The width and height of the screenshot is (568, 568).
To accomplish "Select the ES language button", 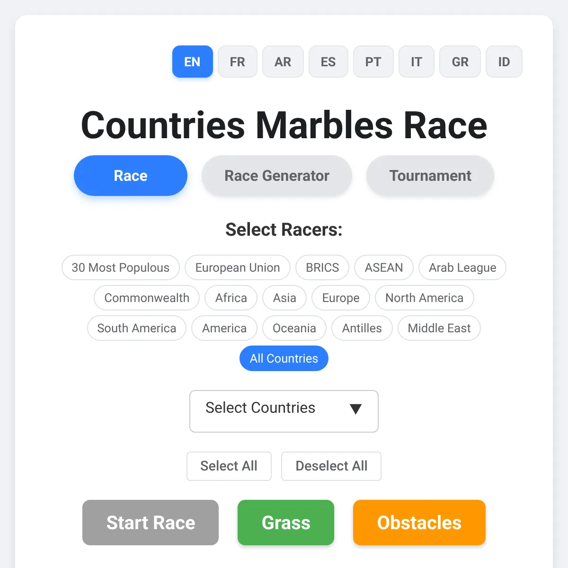I will pos(328,62).
